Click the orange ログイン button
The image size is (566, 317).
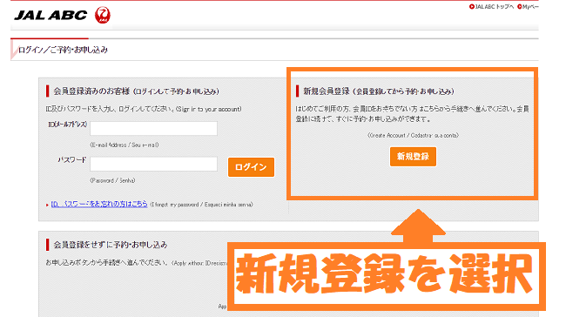pos(252,167)
